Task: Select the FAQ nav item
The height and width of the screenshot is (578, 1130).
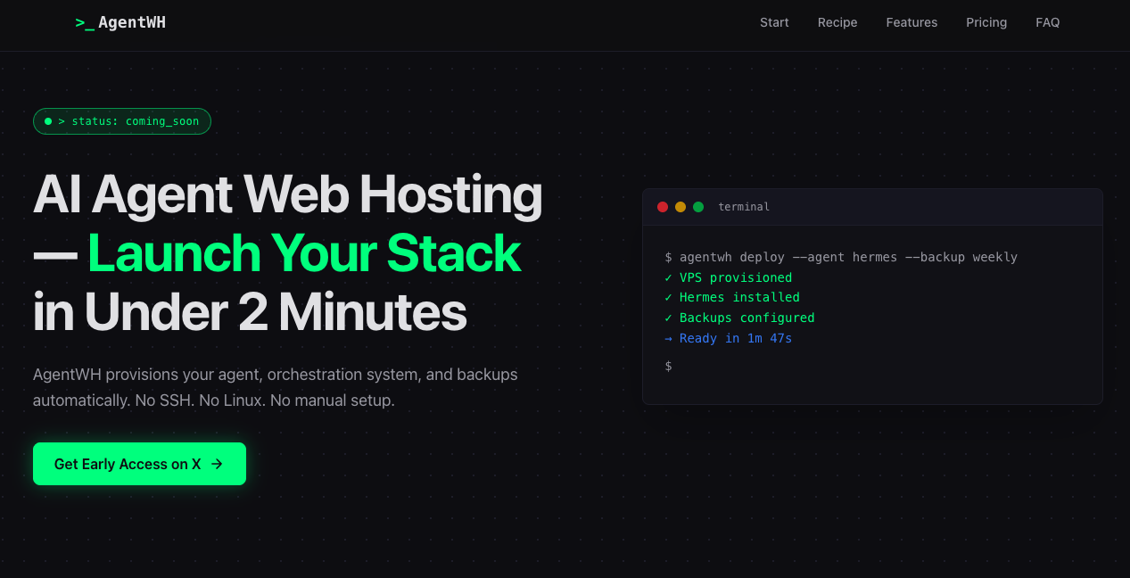Action: (1048, 22)
